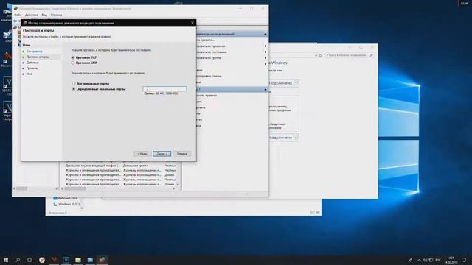Screen dimensions: 472x265
Task: Click the back arrow in firewall monitor toolbar
Action: (15, 21)
